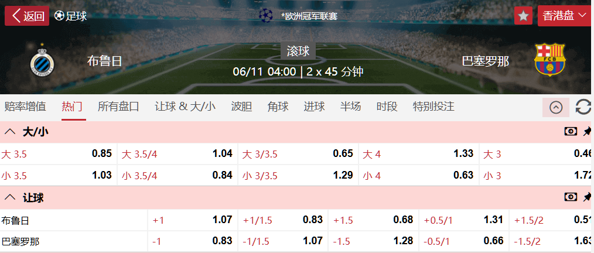Image resolution: width=594 pixels, height=253 pixels.
Task: Select the 赔率增值 tab
Action: tap(25, 107)
